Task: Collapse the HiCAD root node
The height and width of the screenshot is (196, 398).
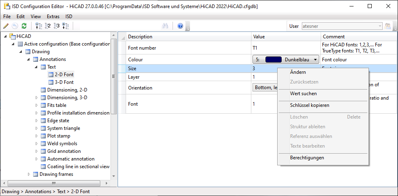Action: (x=6, y=36)
